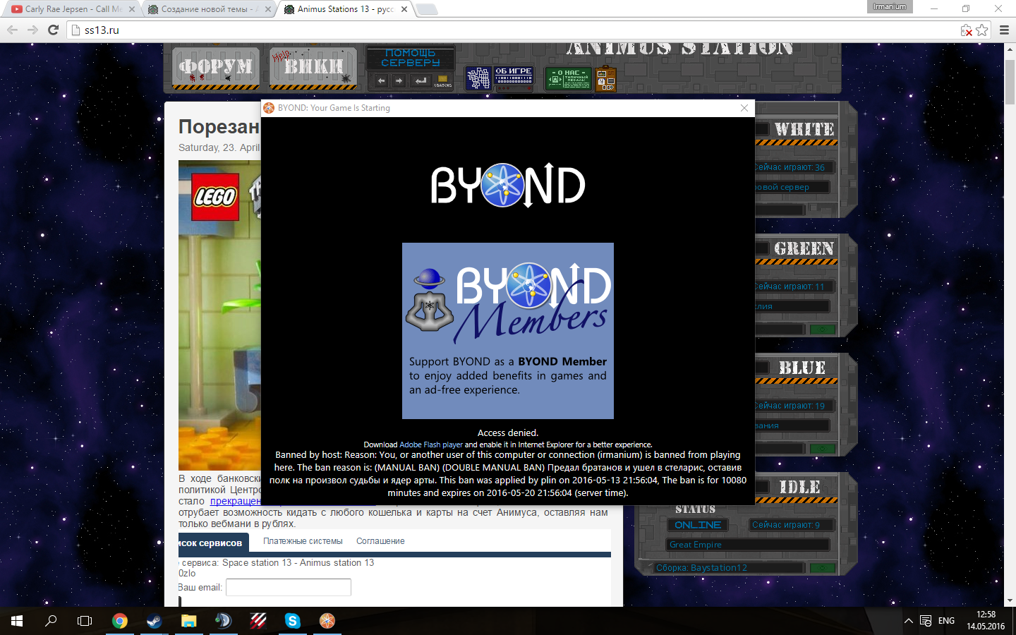1016x635 pixels.
Task: Switch the ENG input language
Action: [x=946, y=621]
